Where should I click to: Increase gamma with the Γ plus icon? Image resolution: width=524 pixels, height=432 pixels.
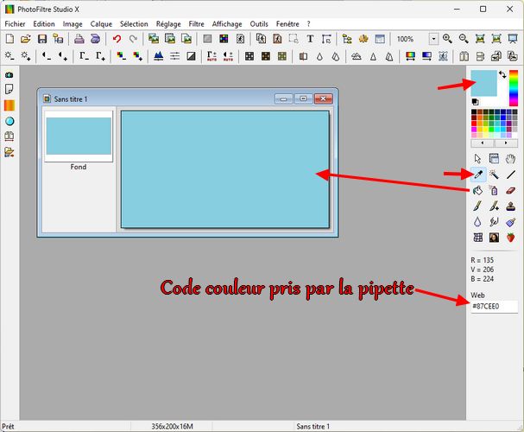(x=101, y=56)
